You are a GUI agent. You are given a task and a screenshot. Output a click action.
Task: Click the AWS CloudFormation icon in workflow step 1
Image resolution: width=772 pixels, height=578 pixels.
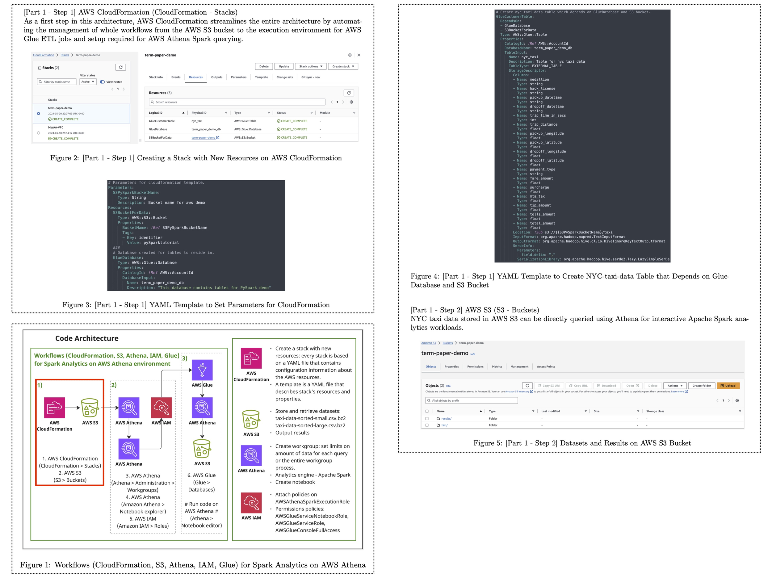tap(54, 407)
